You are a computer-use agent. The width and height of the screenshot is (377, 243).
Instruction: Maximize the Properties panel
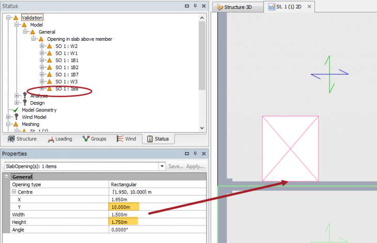coord(187,154)
